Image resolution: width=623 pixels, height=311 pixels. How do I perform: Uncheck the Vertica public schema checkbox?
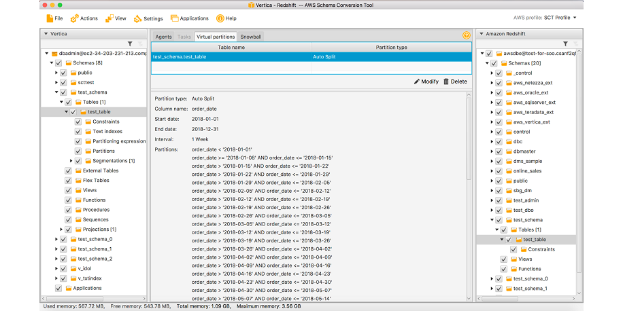click(63, 73)
